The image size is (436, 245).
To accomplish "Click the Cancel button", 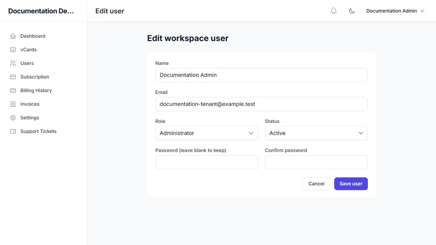I will pos(316,184).
